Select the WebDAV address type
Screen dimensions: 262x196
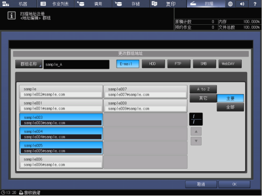[230, 64]
